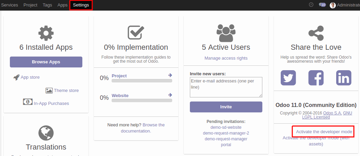
Task: Open the Apps menu
Action: 63,5
